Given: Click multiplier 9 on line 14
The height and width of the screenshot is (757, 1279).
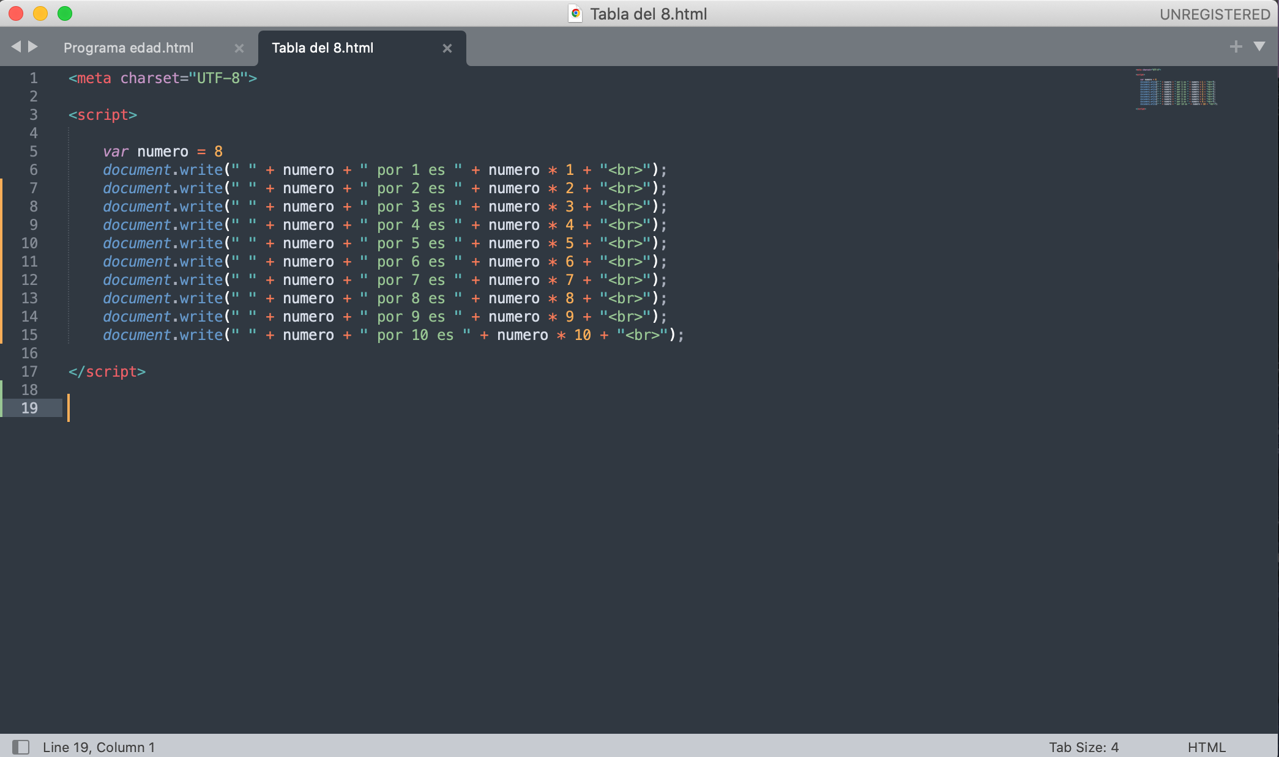Looking at the screenshot, I should pyautogui.click(x=570, y=317).
